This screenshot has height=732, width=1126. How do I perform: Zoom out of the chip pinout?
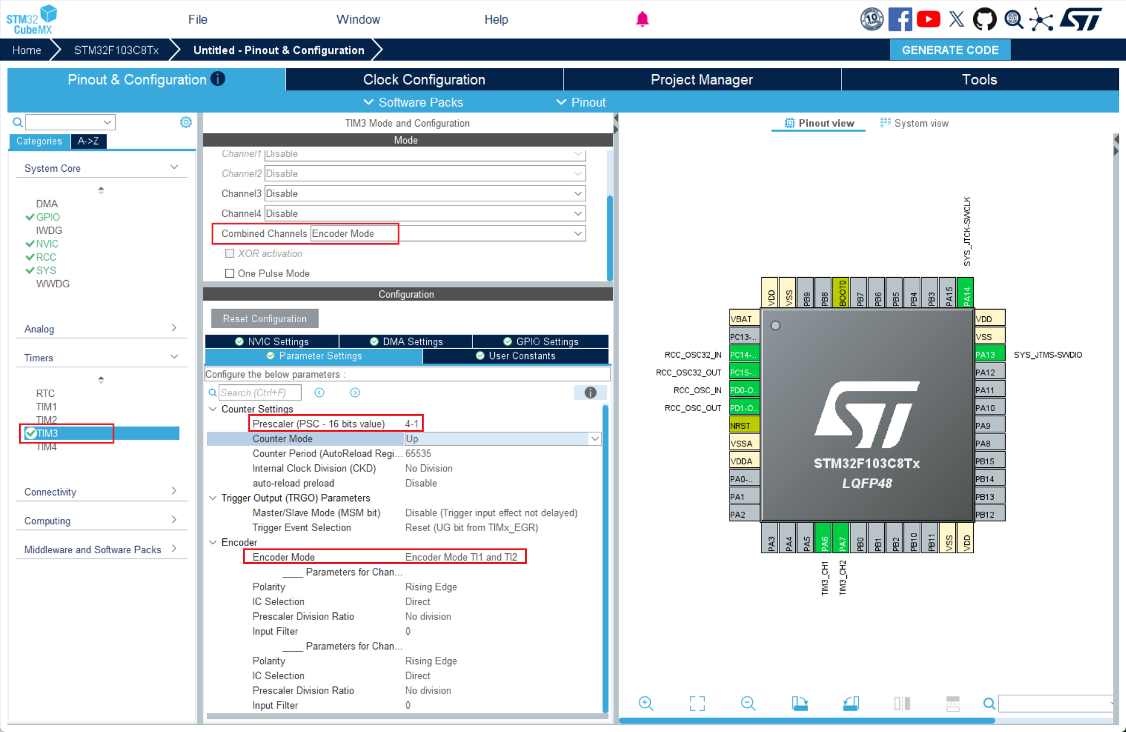[x=748, y=703]
